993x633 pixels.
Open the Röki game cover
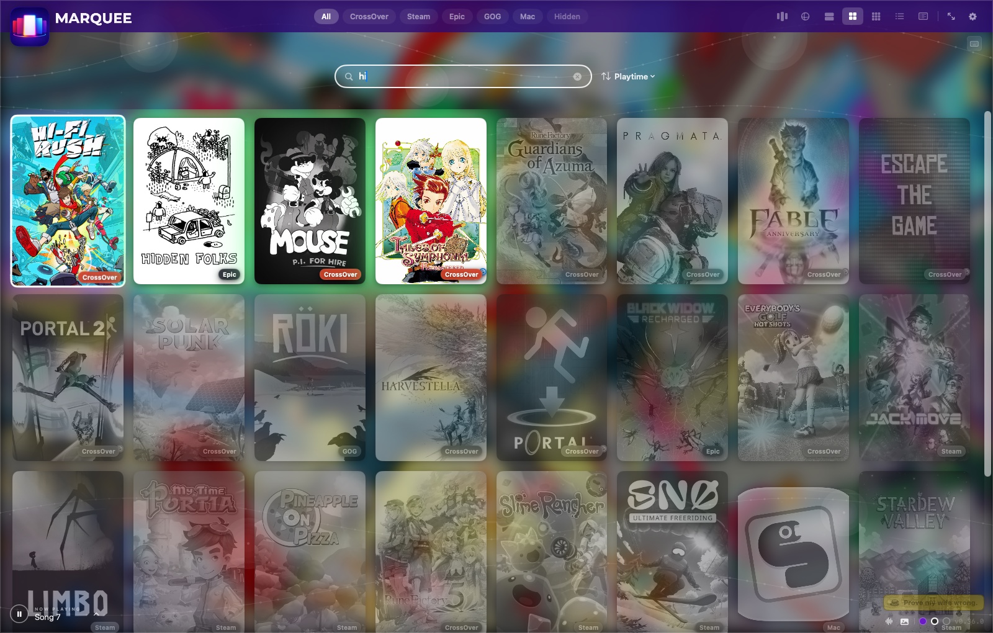(310, 377)
